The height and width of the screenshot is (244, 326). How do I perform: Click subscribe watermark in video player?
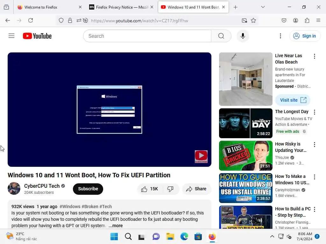(201, 156)
